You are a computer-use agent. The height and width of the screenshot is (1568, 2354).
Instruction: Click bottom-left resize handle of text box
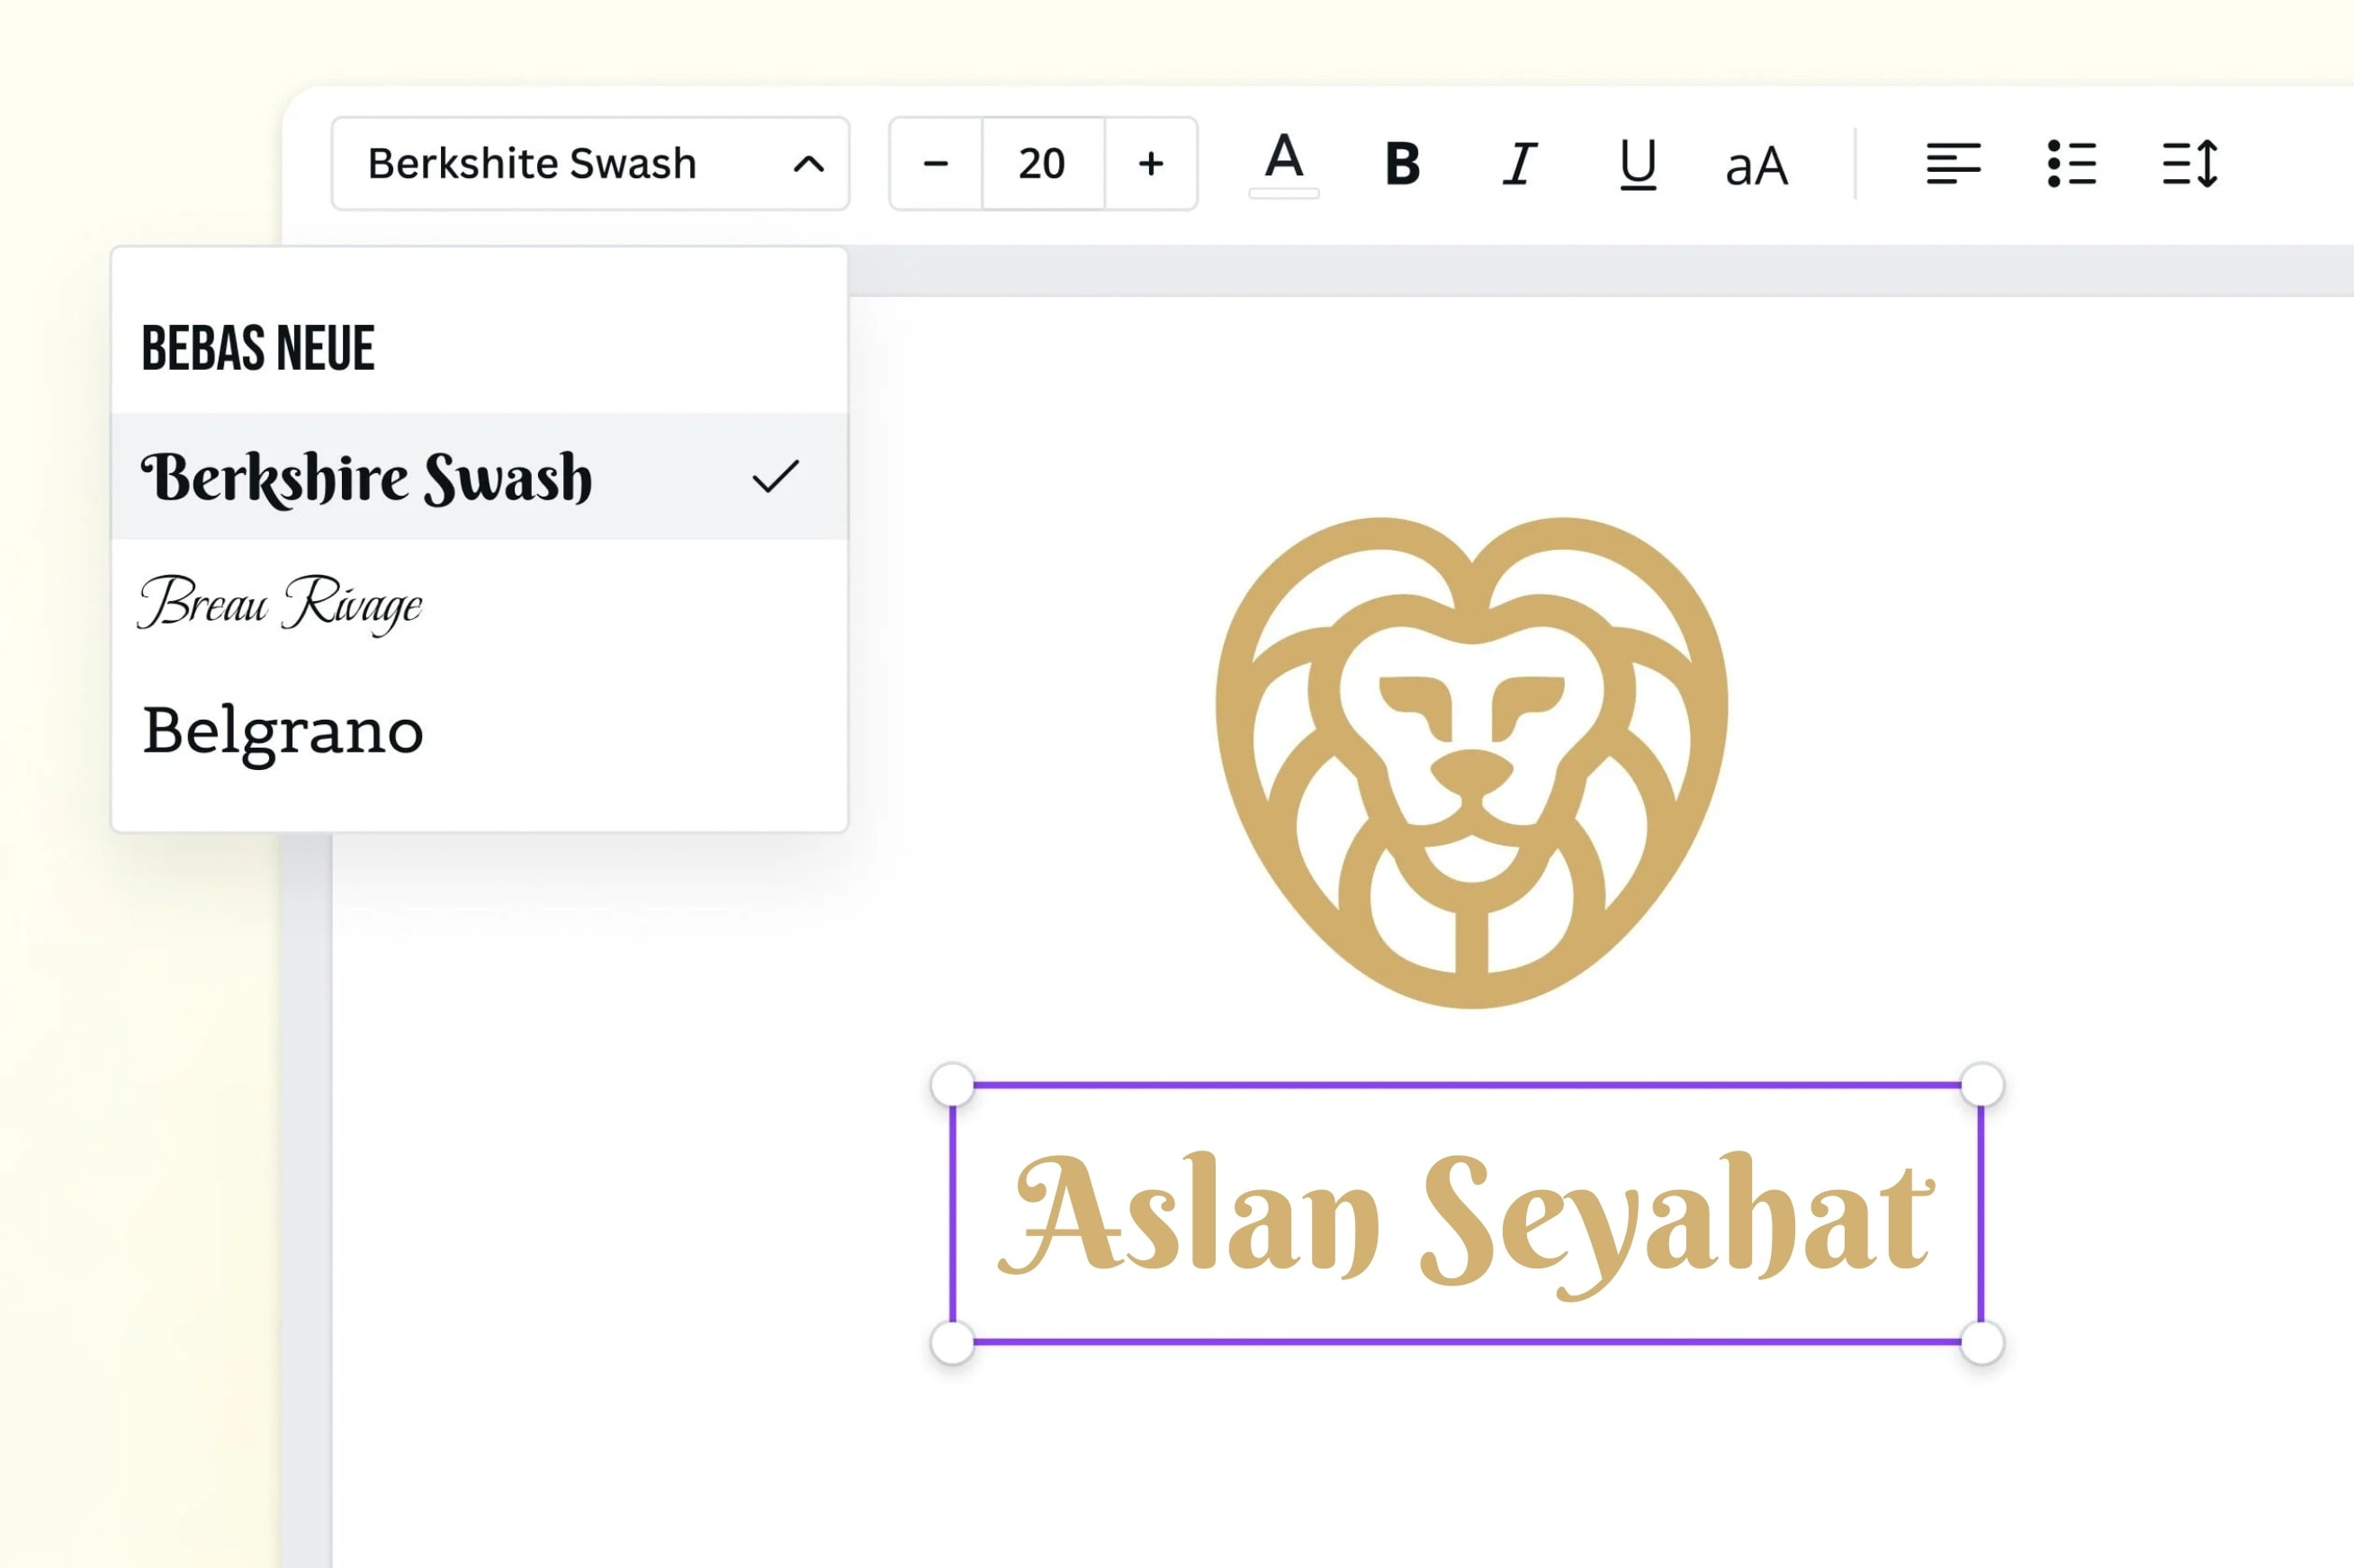952,1342
